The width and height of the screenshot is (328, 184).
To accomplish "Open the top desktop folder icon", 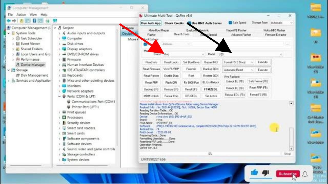I will tap(316, 7).
